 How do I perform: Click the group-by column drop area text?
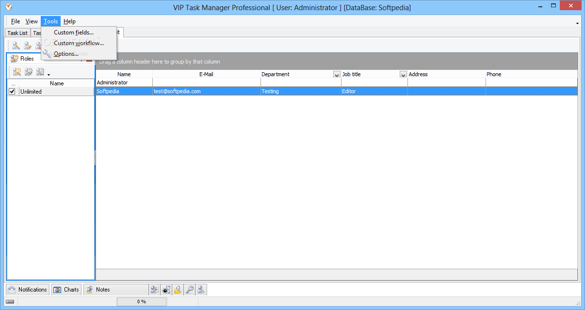(x=160, y=62)
